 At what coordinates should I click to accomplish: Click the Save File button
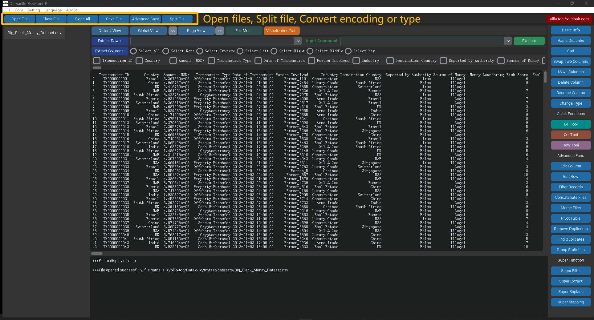114,19
